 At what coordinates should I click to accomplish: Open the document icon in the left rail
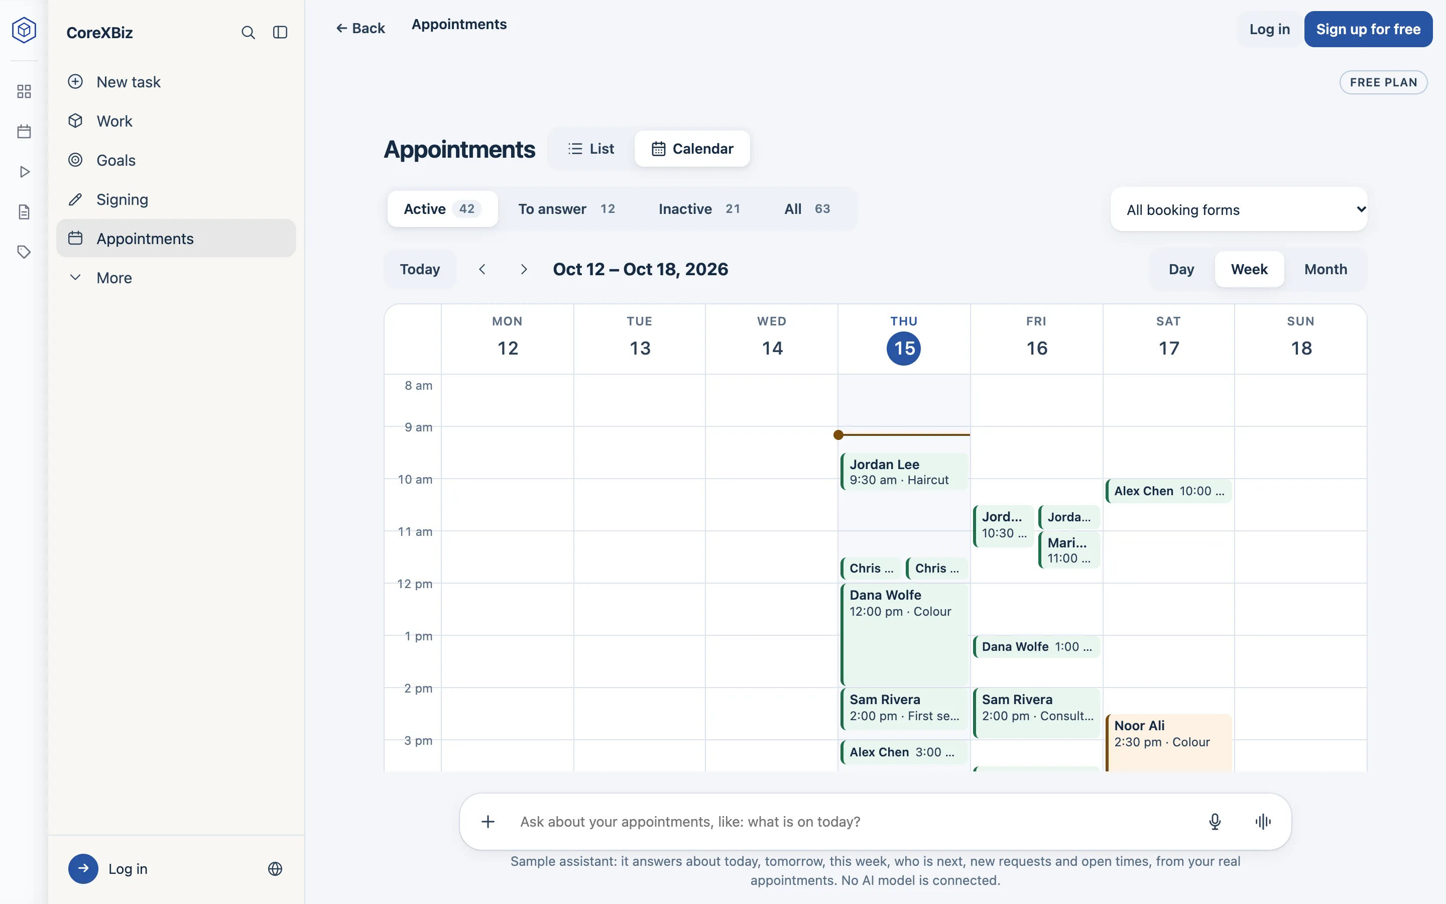[x=24, y=212]
